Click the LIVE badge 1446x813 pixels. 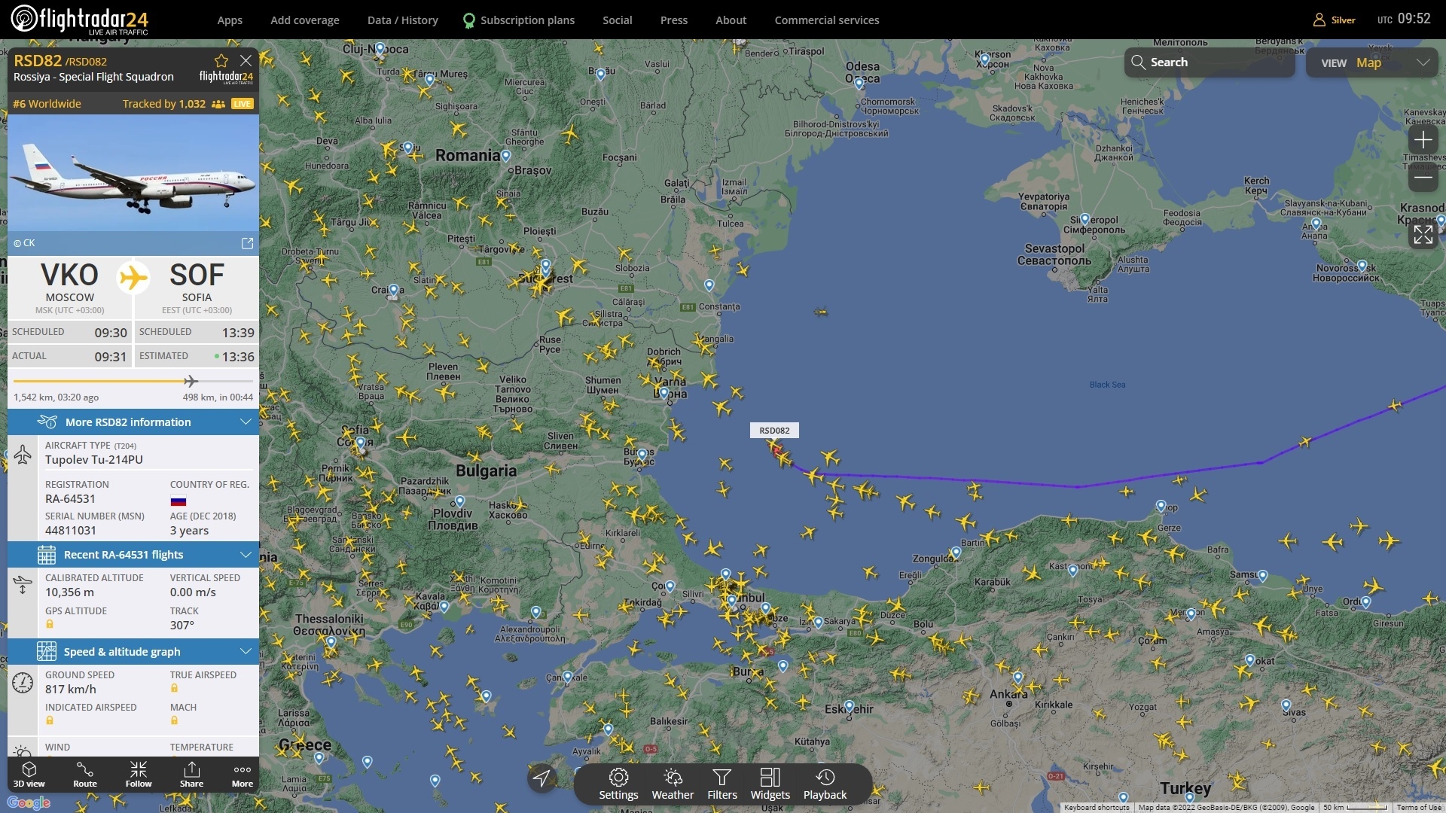243,104
